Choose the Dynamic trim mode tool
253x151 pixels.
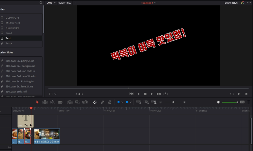click(53, 102)
